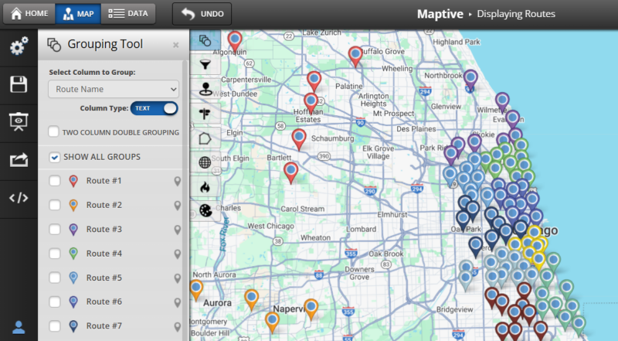
Task: Open the embed code brackets icon
Action: tap(19, 198)
